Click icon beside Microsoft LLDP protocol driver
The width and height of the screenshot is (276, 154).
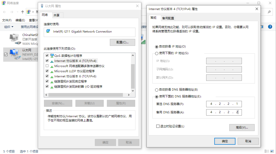(x=52, y=71)
